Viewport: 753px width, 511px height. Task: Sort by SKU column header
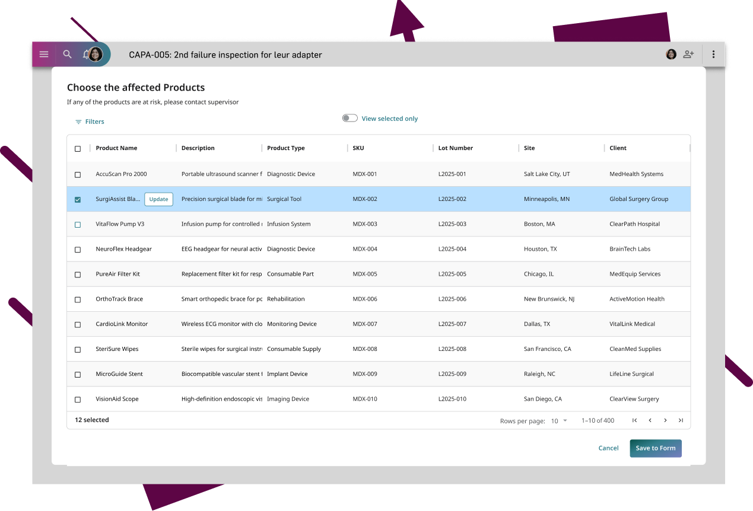[358, 148]
